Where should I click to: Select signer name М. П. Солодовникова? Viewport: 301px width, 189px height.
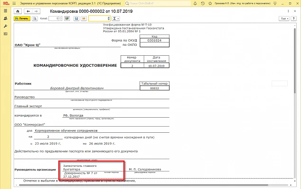point(145,169)
